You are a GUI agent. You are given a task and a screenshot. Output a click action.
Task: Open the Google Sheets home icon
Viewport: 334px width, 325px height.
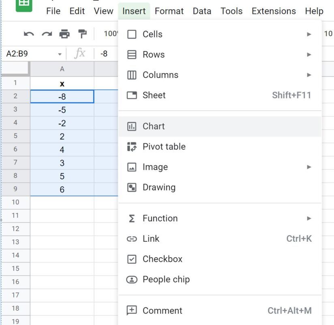coord(24,5)
